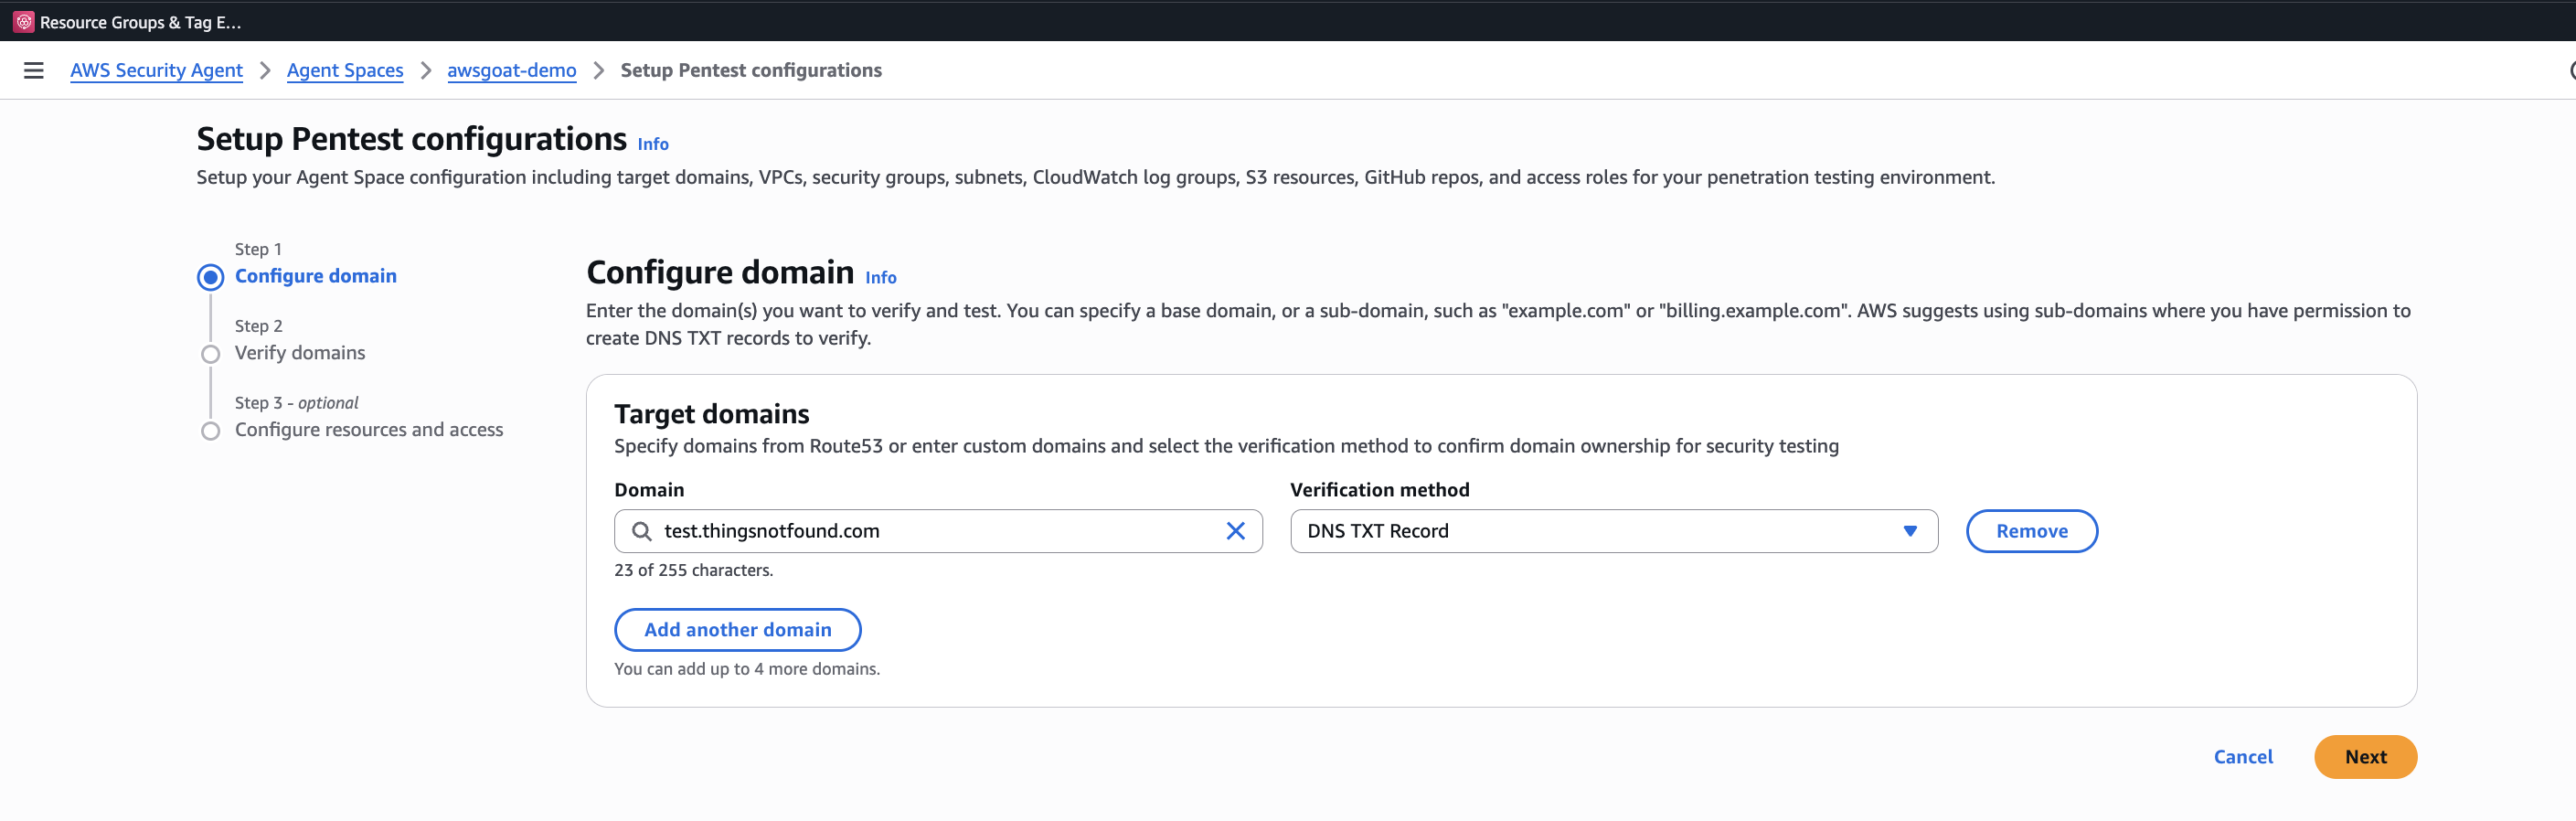Remove the test.thingsnotfound.com domain
The width and height of the screenshot is (2576, 821).
2031,531
